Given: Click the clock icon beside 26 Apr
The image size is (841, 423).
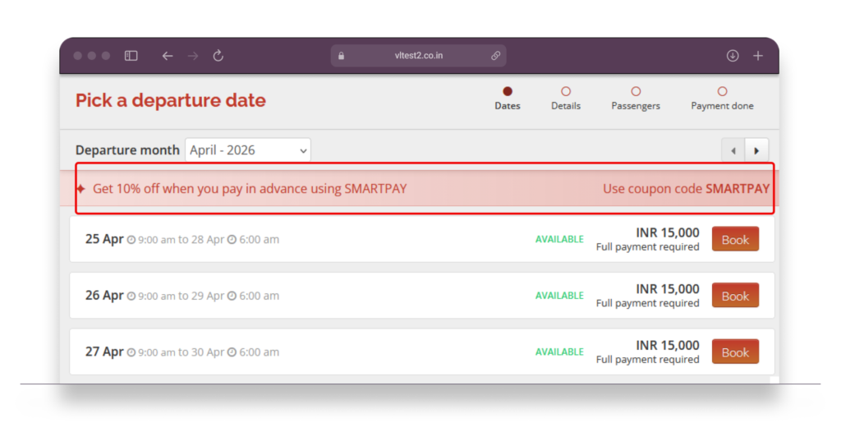Looking at the screenshot, I should click(131, 296).
